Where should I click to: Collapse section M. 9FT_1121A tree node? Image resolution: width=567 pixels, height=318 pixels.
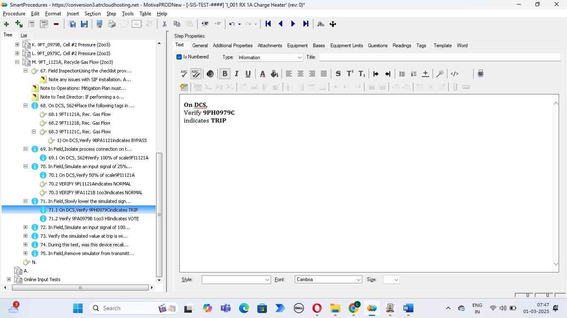click(17, 62)
